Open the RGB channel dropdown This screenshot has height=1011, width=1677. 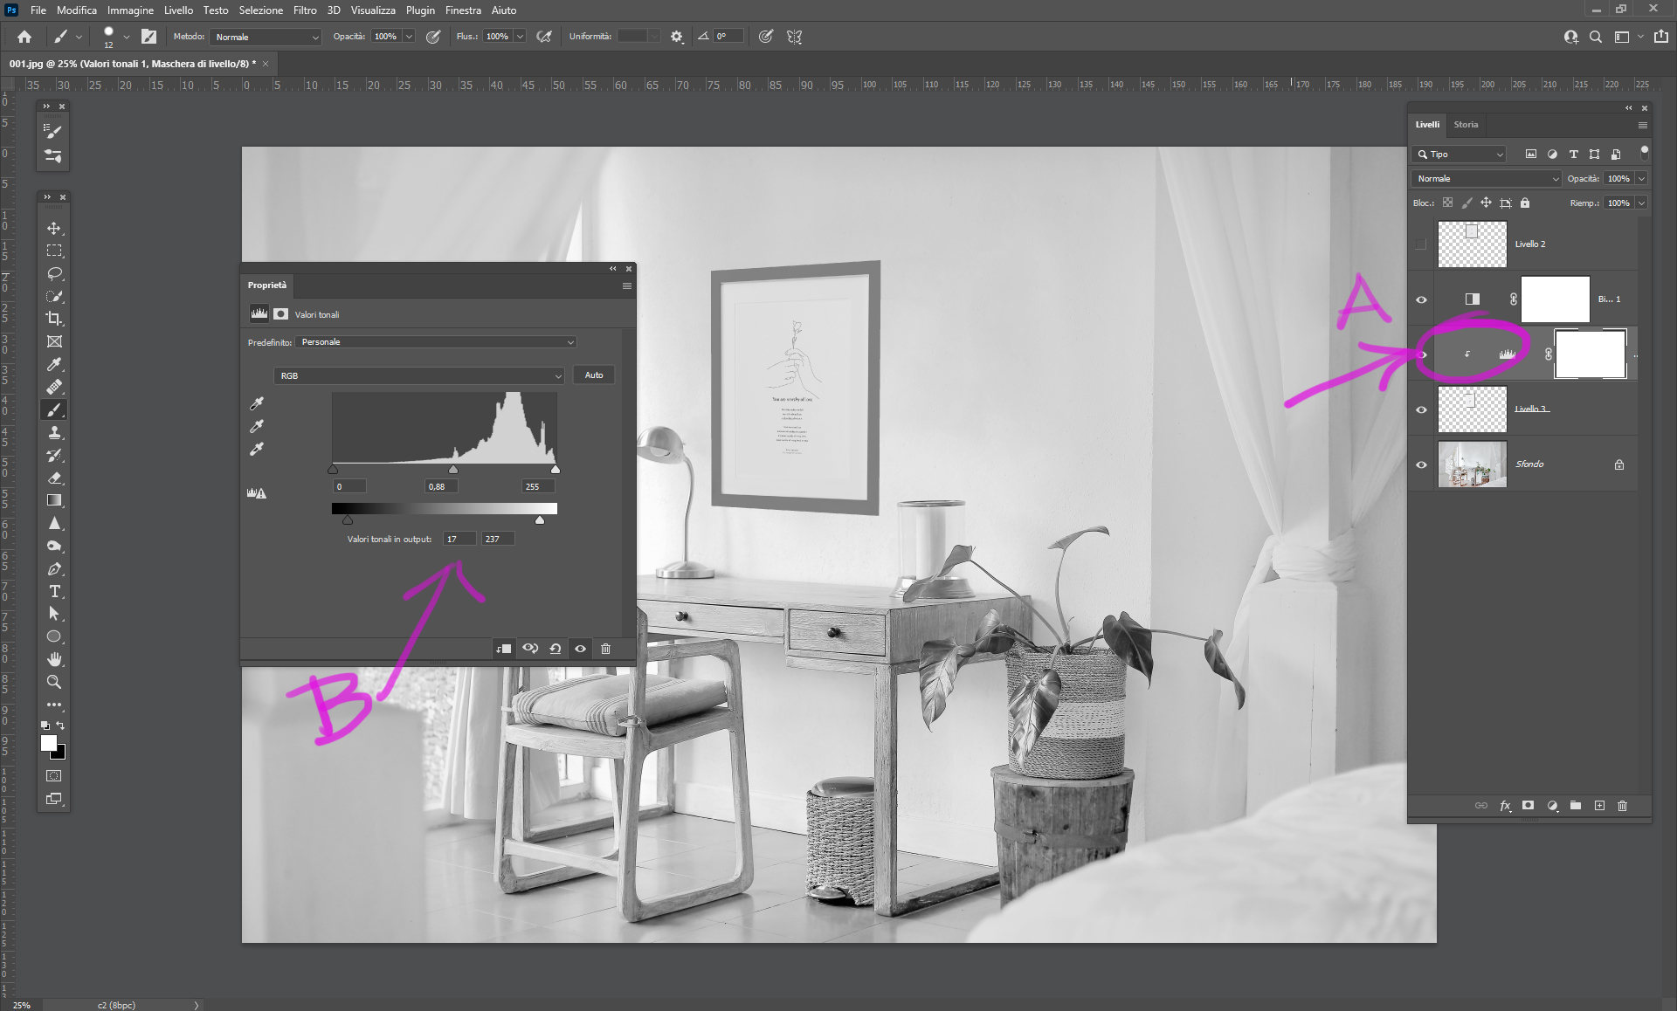pyautogui.click(x=419, y=375)
